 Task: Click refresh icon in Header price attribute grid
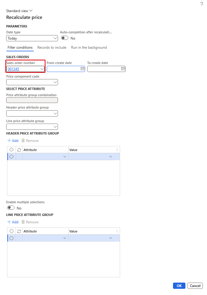pyautogui.click(x=19, y=150)
